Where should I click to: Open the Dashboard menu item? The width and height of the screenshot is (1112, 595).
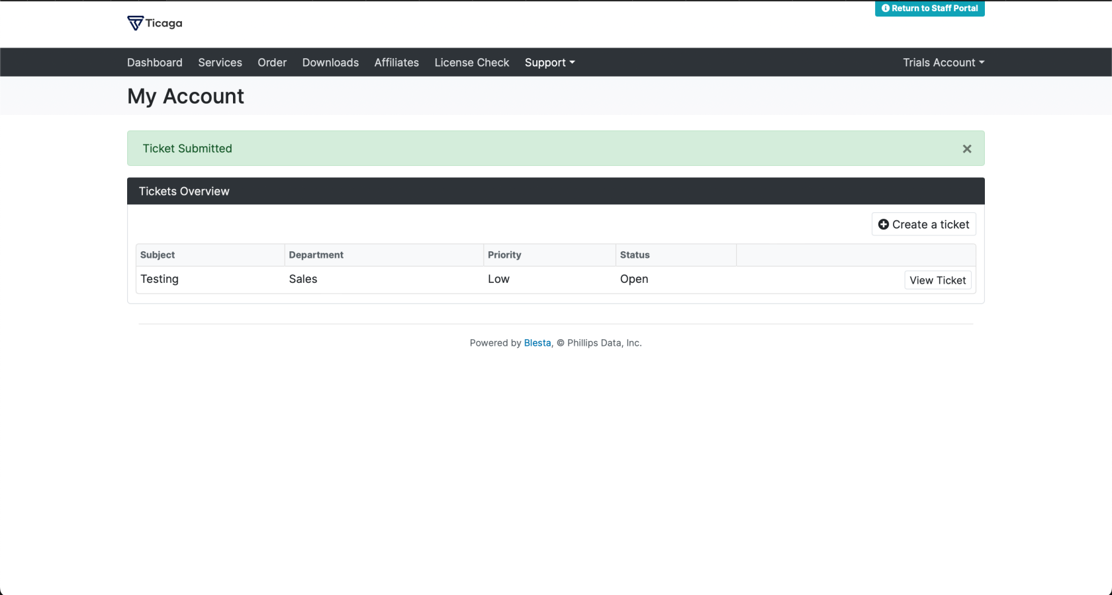coord(155,62)
